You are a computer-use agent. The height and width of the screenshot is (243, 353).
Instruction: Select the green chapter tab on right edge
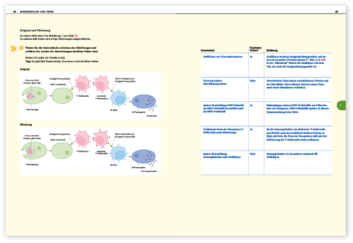click(x=339, y=106)
